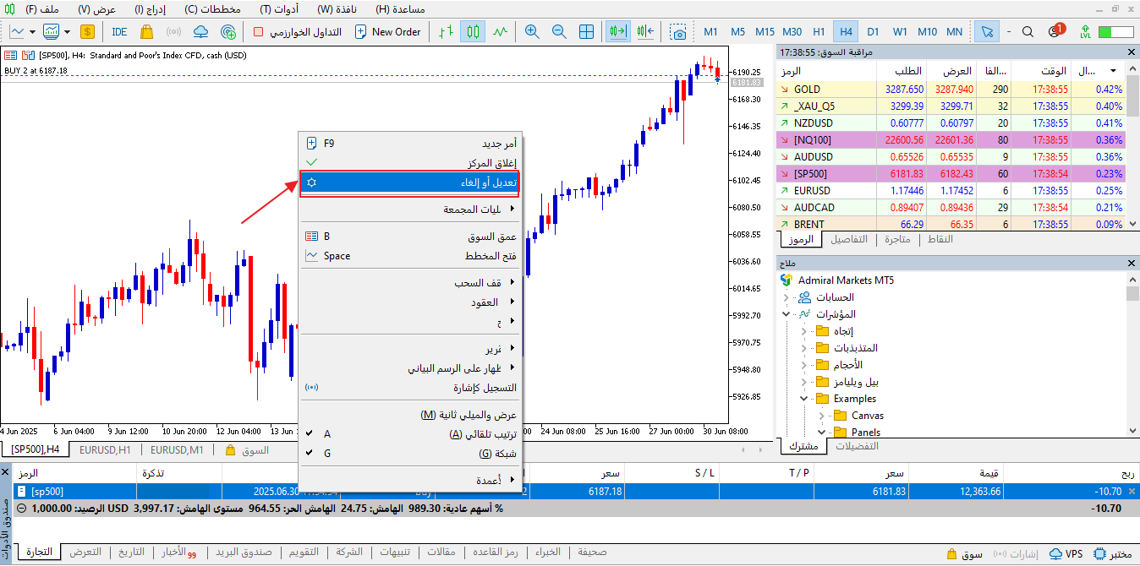The width and height of the screenshot is (1140, 566).
Task: Click the open chart icon labeled Space
Action: pyautogui.click(x=311, y=255)
